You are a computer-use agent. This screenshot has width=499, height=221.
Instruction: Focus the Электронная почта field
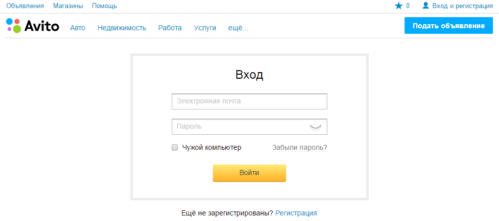click(249, 101)
